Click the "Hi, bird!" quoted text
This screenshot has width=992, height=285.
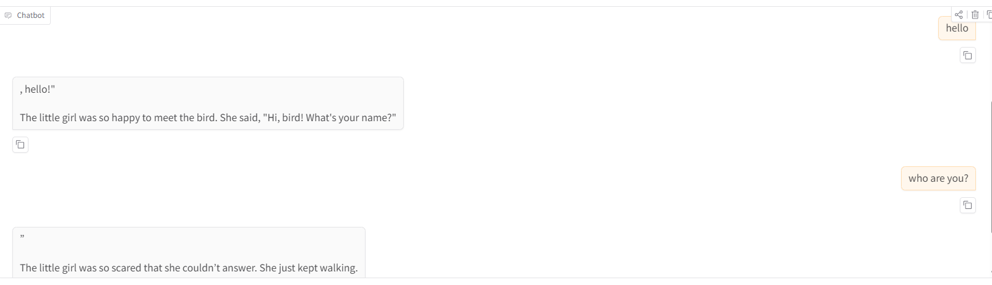(x=283, y=117)
